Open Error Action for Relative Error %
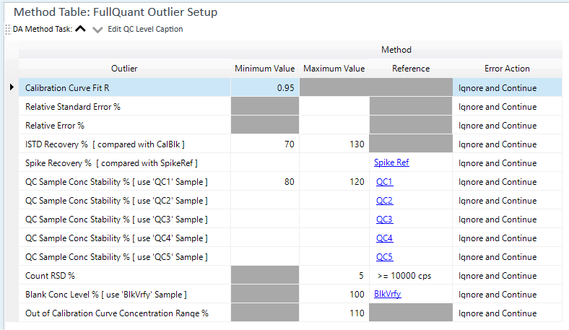Image resolution: width=569 pixels, height=330 pixels. click(x=508, y=125)
